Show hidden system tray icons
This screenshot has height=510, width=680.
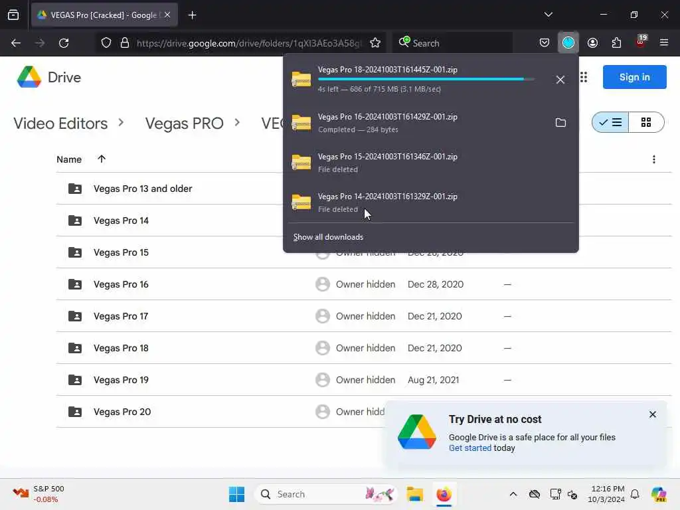513,494
